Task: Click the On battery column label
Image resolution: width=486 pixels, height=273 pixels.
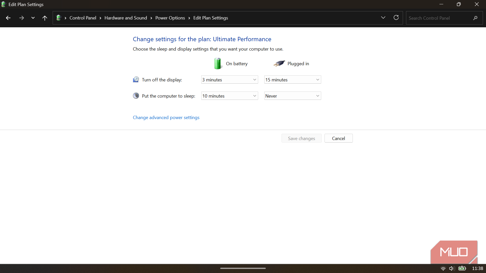Action: tap(237, 64)
